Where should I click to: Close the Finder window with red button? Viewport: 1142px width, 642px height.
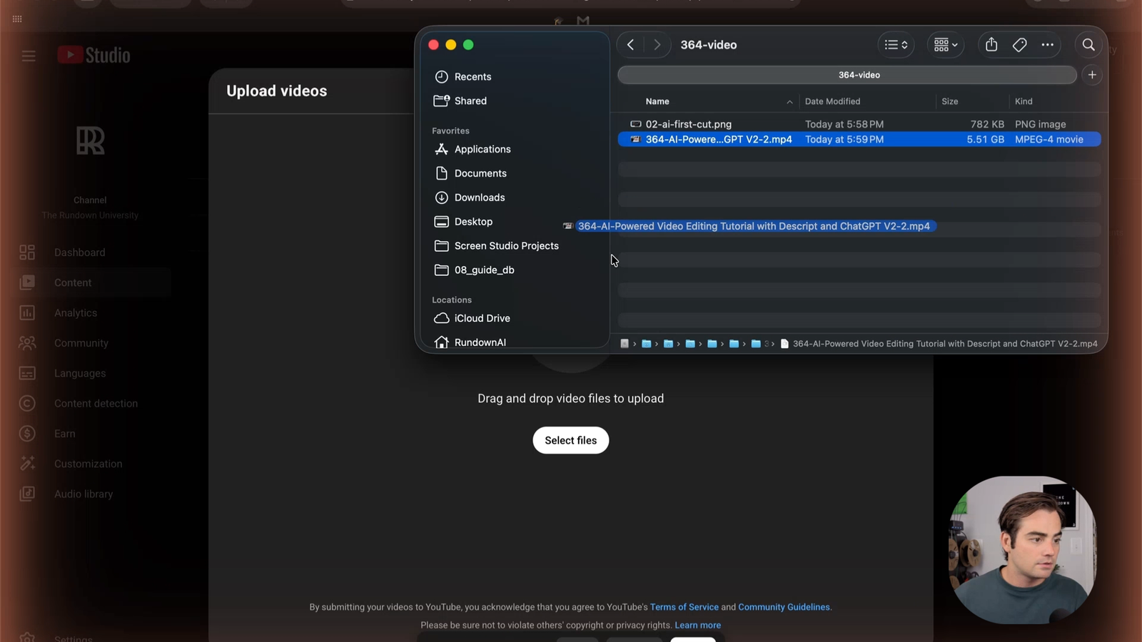pos(433,45)
